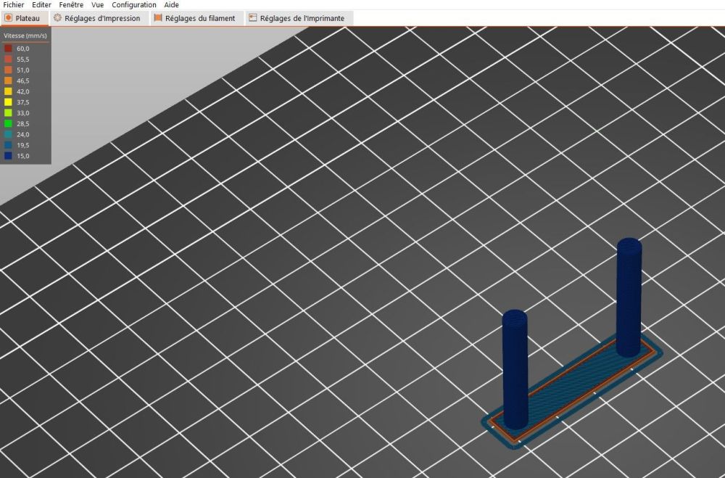Screen dimensions: 725x478
Task: Click the 28,5 legend value text
Action: (x=23, y=123)
